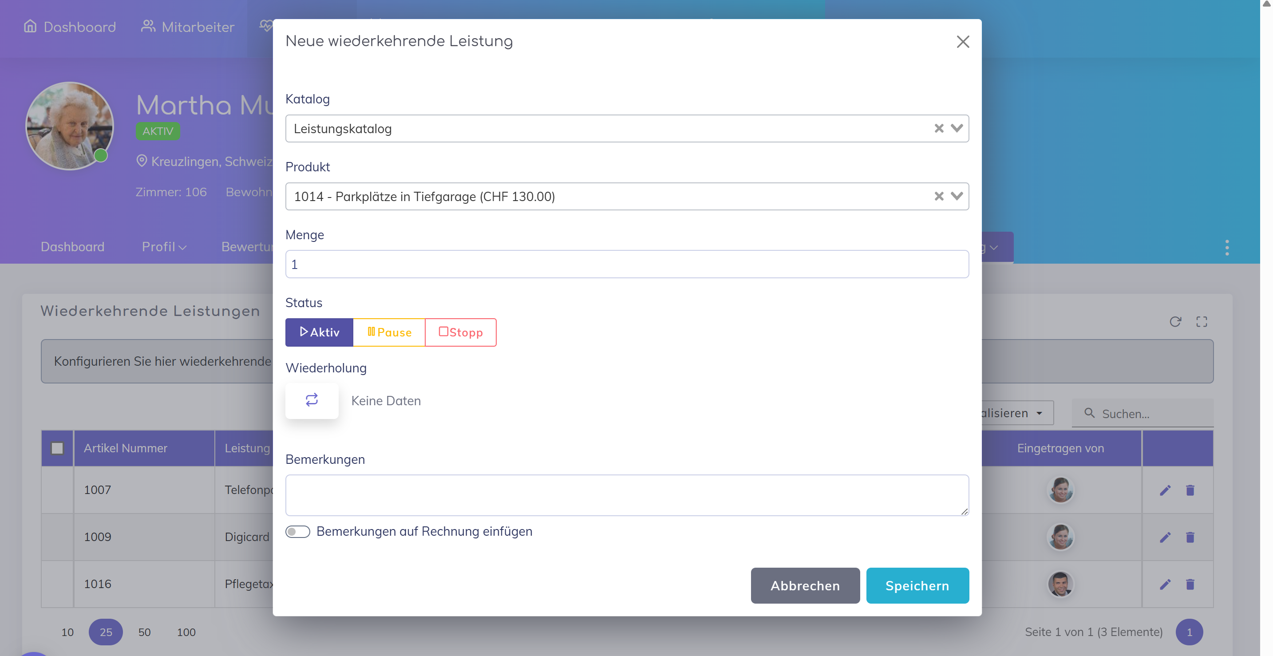
Task: Clear the Katalog selection with X
Action: pos(938,128)
